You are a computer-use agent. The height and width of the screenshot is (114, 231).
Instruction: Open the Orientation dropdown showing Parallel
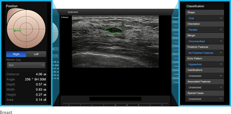click(205, 30)
